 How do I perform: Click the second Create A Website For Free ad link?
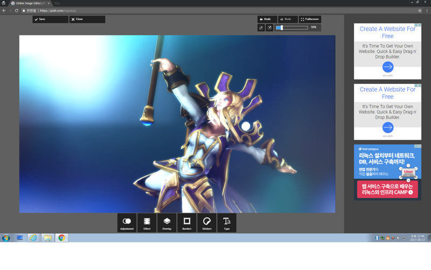387,93
